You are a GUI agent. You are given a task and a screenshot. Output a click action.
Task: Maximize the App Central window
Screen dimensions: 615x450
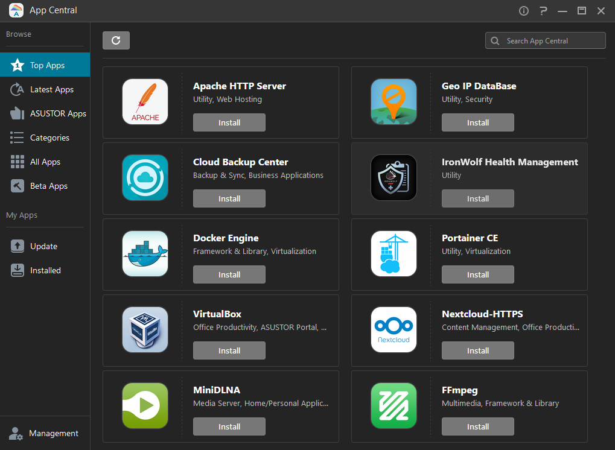click(582, 11)
